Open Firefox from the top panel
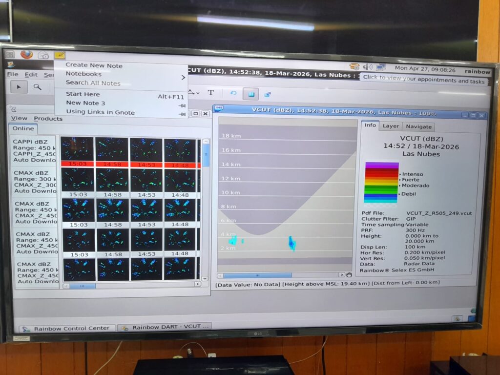 [x=27, y=54]
